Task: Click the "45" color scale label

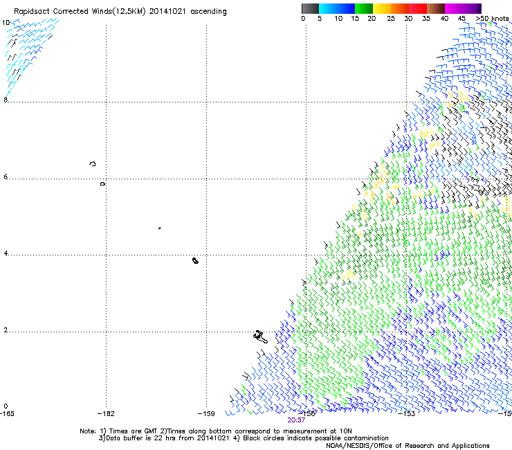Action: [x=461, y=19]
